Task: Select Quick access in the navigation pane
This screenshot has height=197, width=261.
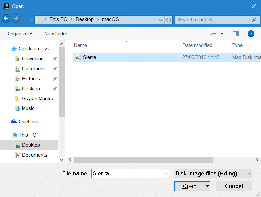Action: point(33,49)
